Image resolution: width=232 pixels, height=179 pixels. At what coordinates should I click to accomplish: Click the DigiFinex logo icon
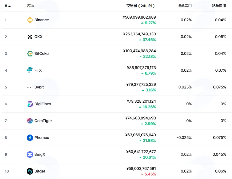30,104
